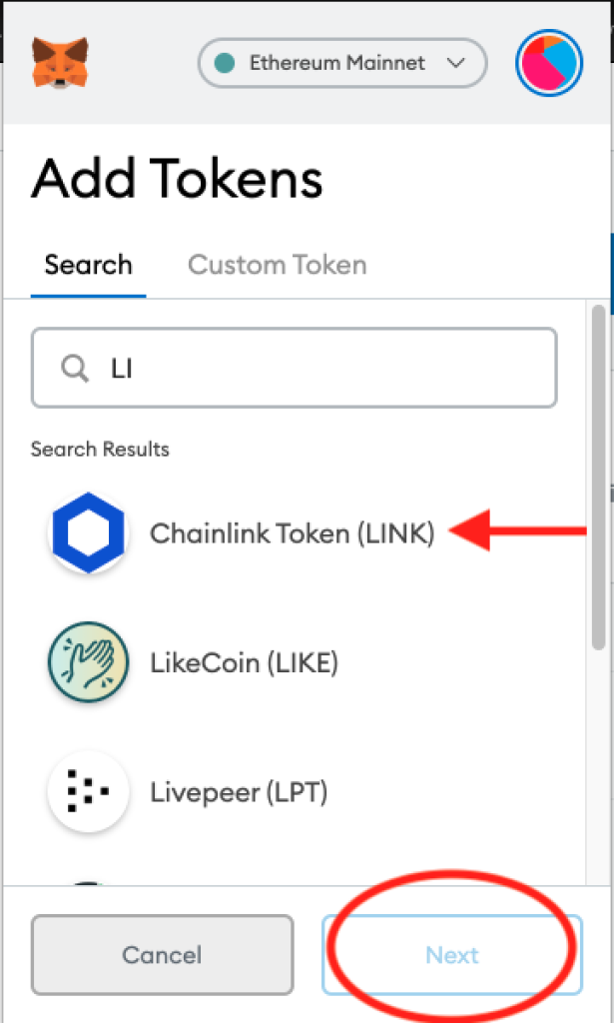Switch to the Custom Token tab

(x=277, y=265)
